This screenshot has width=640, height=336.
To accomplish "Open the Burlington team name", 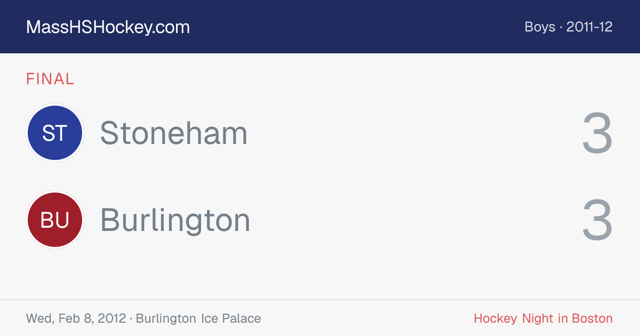I will [x=175, y=220].
